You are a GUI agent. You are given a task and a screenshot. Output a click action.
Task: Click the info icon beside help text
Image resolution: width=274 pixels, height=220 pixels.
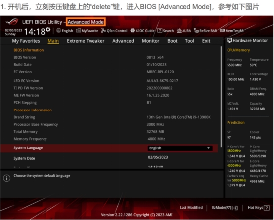7,178
